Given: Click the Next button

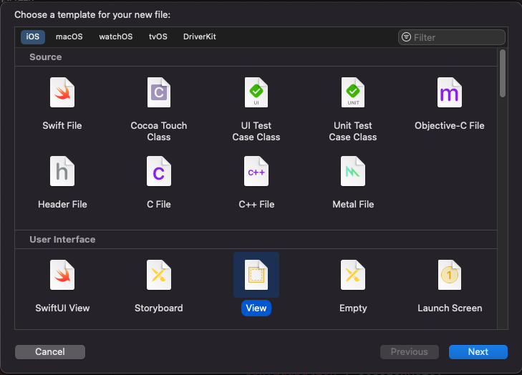Looking at the screenshot, I should pos(478,351).
